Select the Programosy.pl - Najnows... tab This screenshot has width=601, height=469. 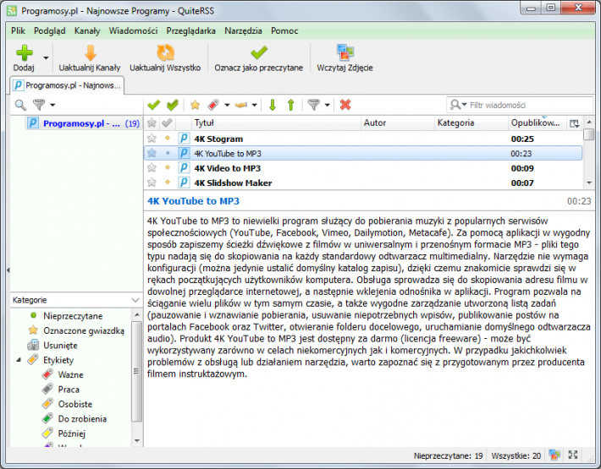point(67,85)
